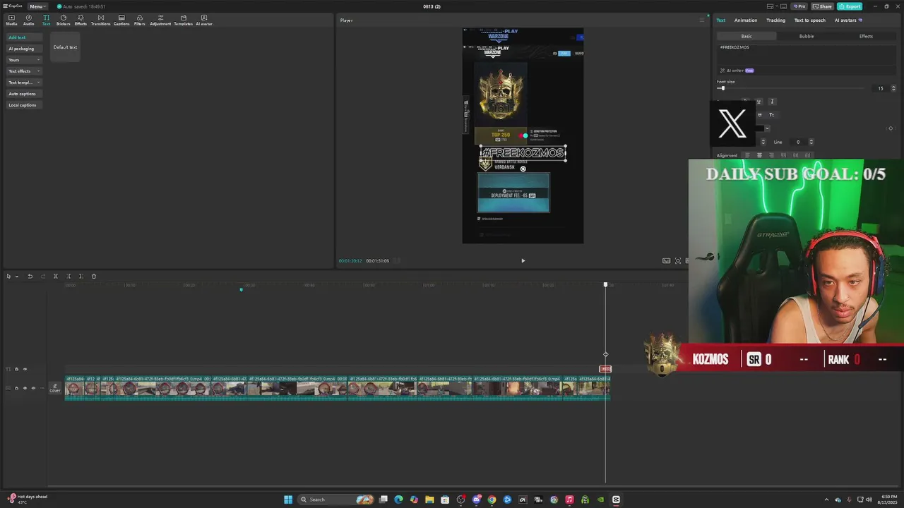
Task: Mute the main video track audio
Action: pos(33,388)
